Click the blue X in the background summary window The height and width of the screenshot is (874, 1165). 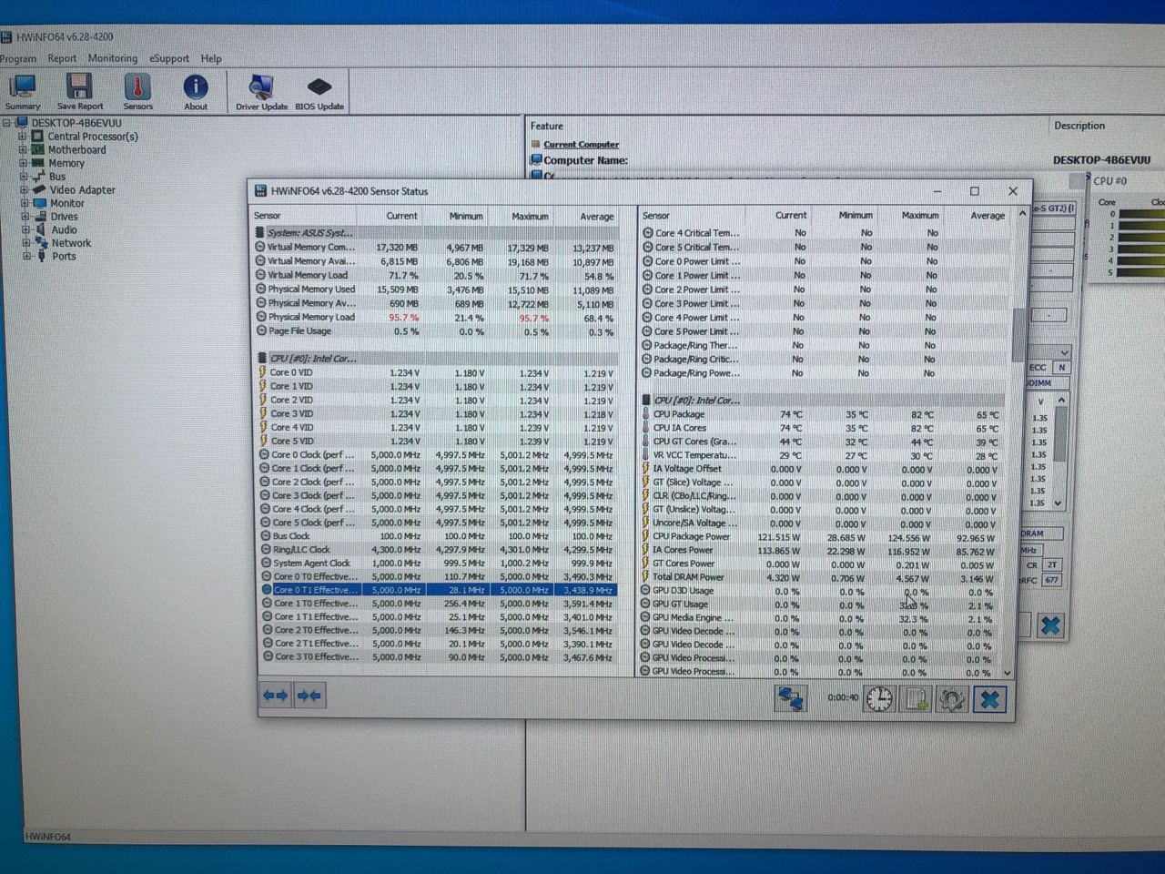tap(1050, 625)
